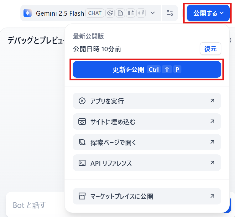Click the vision capability icon beside CHAT
Image resolution: width=235 pixels, height=217 pixels.
(110, 13)
